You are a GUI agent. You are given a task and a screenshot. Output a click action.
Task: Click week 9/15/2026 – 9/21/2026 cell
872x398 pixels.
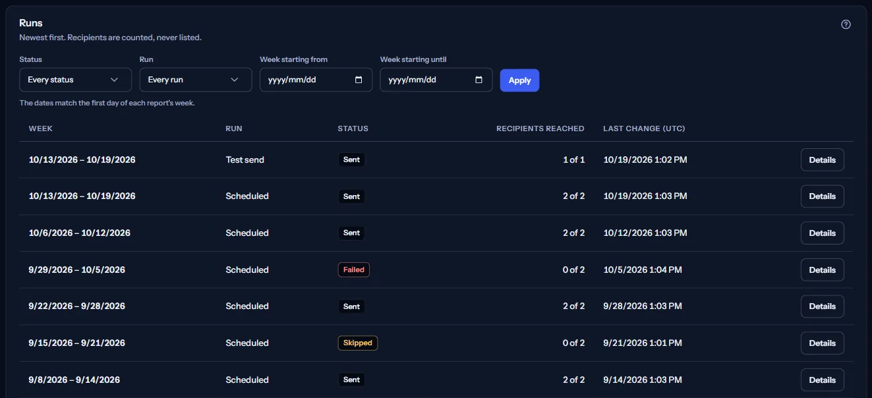tap(77, 343)
